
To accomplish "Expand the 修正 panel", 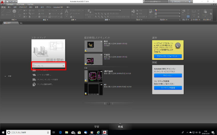I will pyautogui.click(x=45, y=20).
